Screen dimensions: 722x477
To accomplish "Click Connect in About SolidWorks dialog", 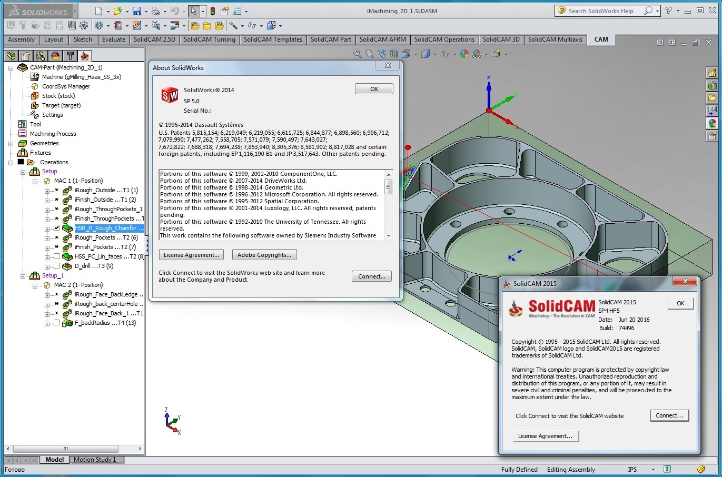I will (372, 276).
